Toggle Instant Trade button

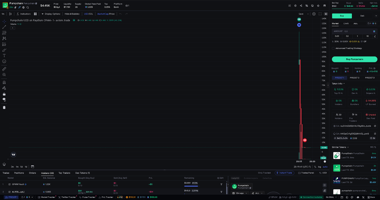(284, 173)
